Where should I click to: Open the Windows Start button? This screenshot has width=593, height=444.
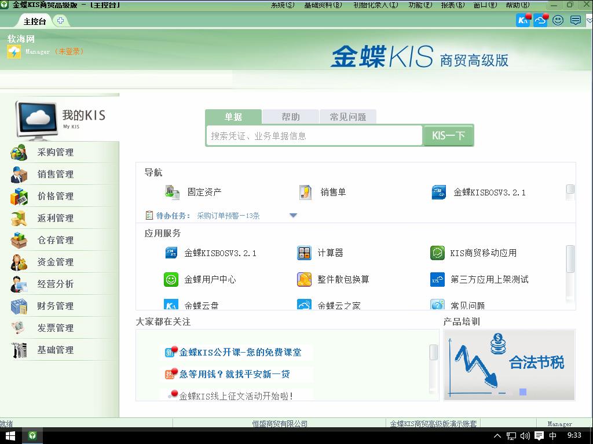10,436
